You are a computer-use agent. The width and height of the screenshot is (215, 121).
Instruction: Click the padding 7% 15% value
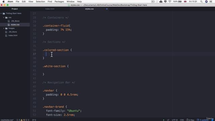click(x=66, y=30)
